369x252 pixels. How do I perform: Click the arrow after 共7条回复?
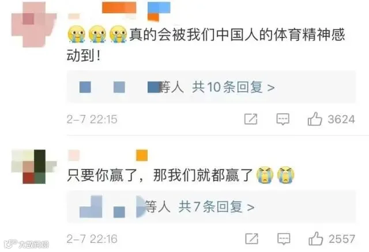(x=251, y=208)
